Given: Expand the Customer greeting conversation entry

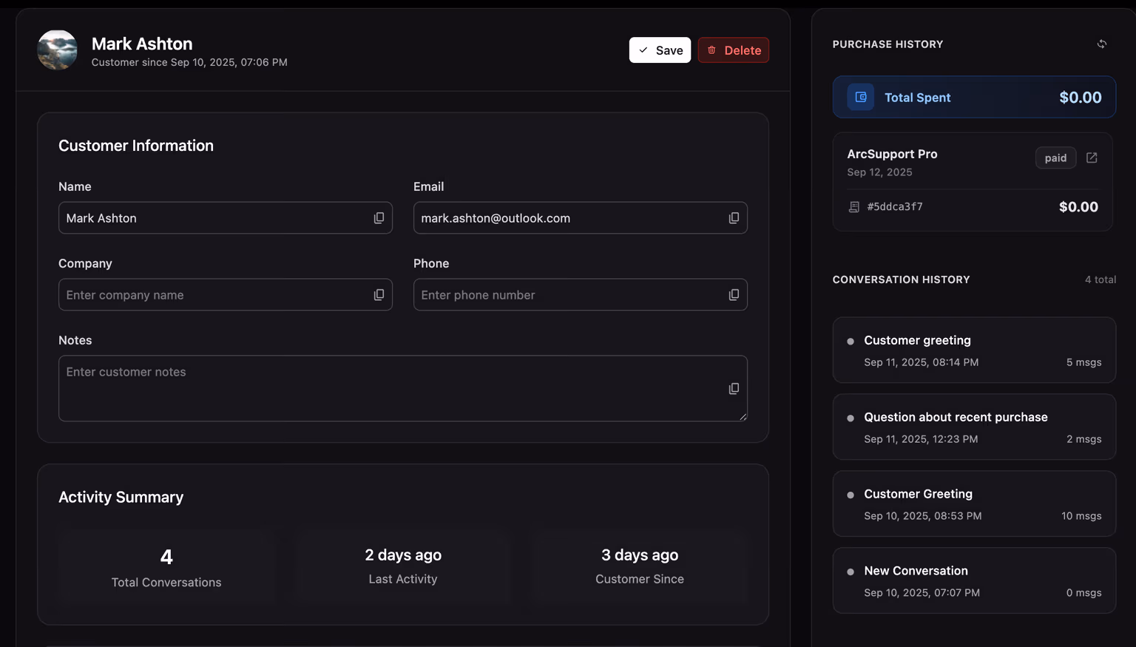Looking at the screenshot, I should coord(973,350).
